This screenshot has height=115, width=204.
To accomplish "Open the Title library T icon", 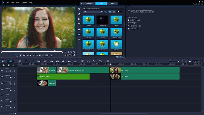I will pos(79,24).
